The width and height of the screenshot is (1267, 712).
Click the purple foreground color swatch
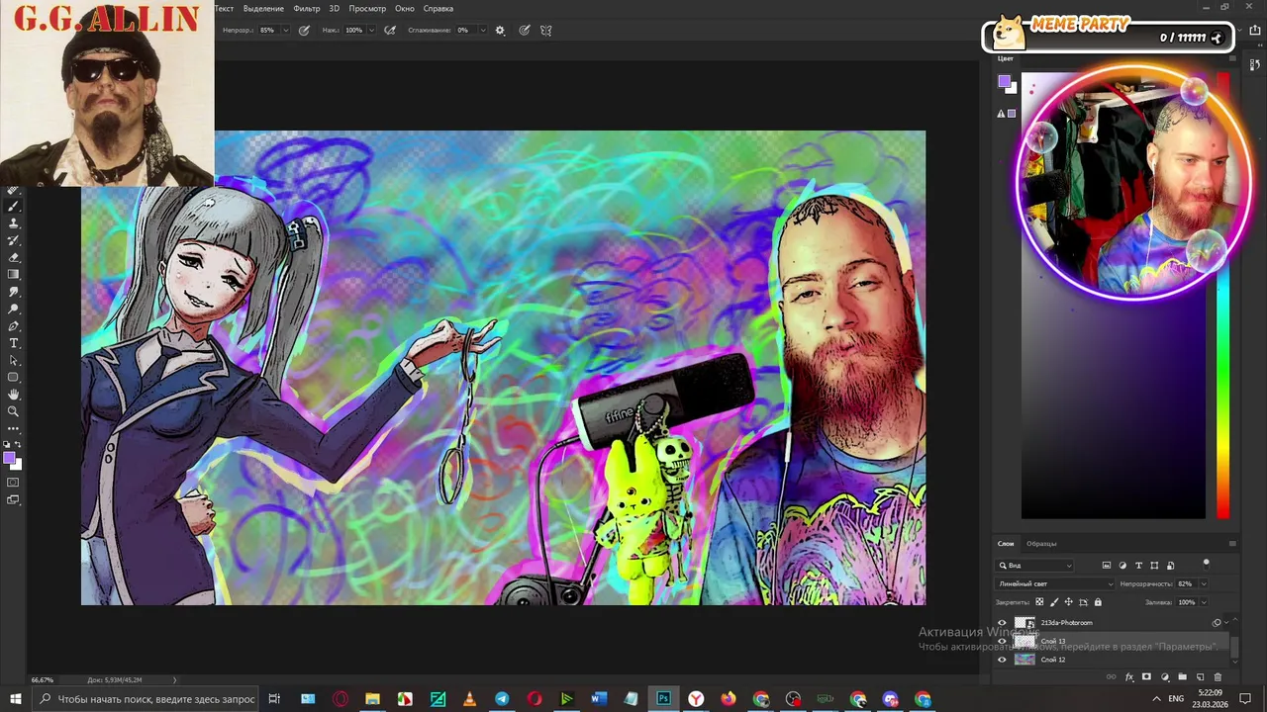click(9, 457)
